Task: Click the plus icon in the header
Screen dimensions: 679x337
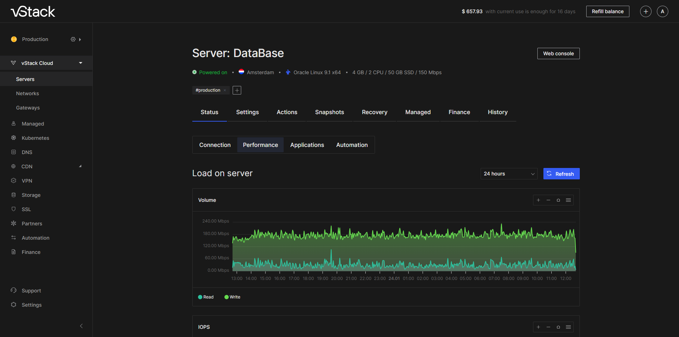Action: tap(646, 11)
